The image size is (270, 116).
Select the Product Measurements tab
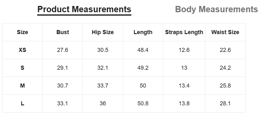(x=84, y=10)
